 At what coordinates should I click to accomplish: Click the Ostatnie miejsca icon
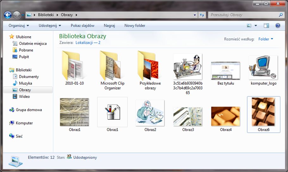(15, 43)
